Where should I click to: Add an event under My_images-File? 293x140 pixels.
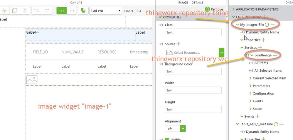click(x=257, y=116)
